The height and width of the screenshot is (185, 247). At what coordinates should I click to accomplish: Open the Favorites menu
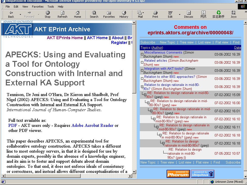coord(38,7)
